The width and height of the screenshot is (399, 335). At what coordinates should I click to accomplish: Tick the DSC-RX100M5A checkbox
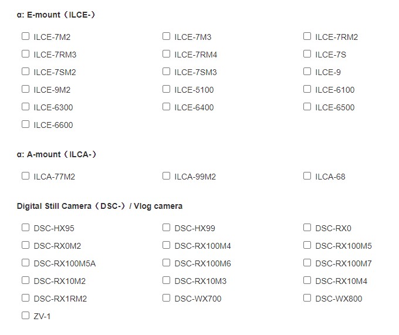point(25,262)
